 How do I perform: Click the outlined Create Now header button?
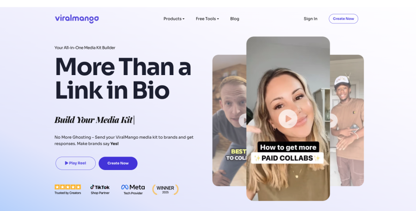coord(343,19)
